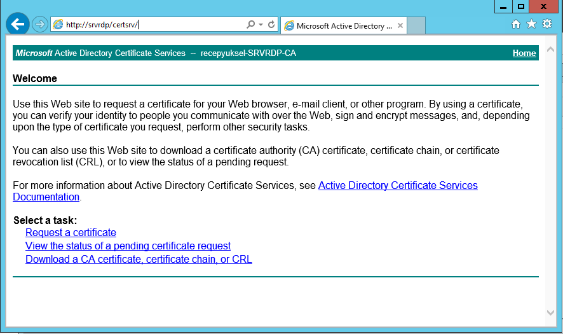
Task: Click the Request a certificate link
Action: (x=71, y=233)
